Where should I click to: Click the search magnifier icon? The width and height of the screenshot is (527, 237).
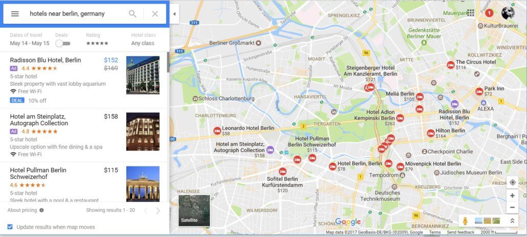click(133, 14)
